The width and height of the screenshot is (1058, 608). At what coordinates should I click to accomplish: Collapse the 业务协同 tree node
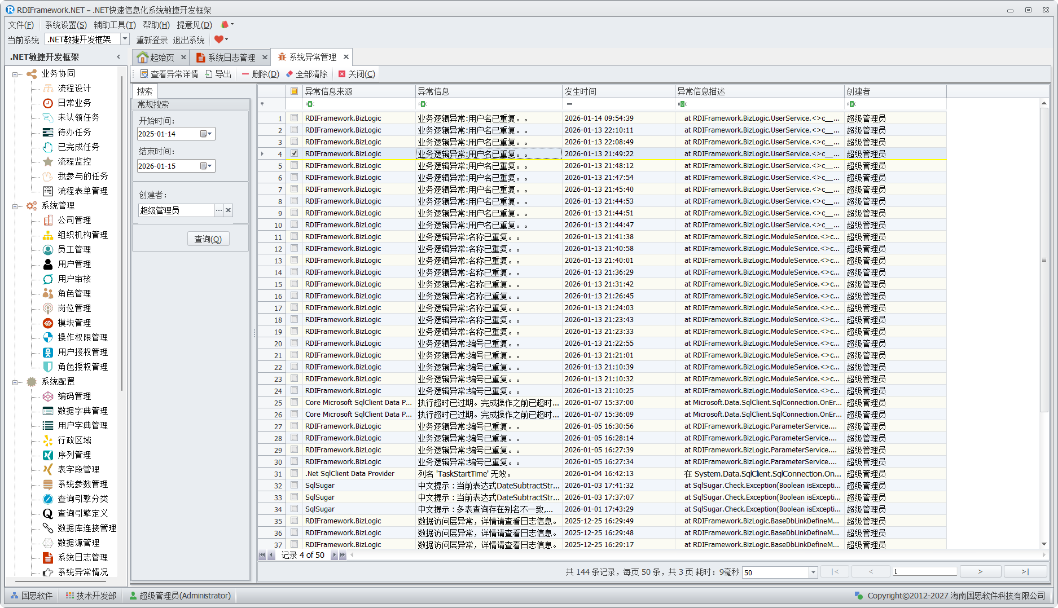(x=15, y=74)
